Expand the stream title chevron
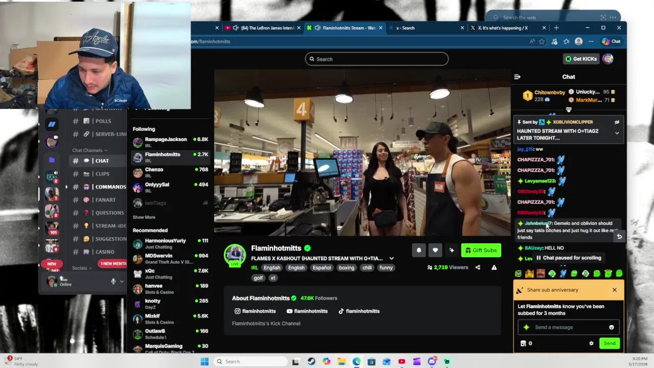This screenshot has height=368, width=654. pos(391,259)
